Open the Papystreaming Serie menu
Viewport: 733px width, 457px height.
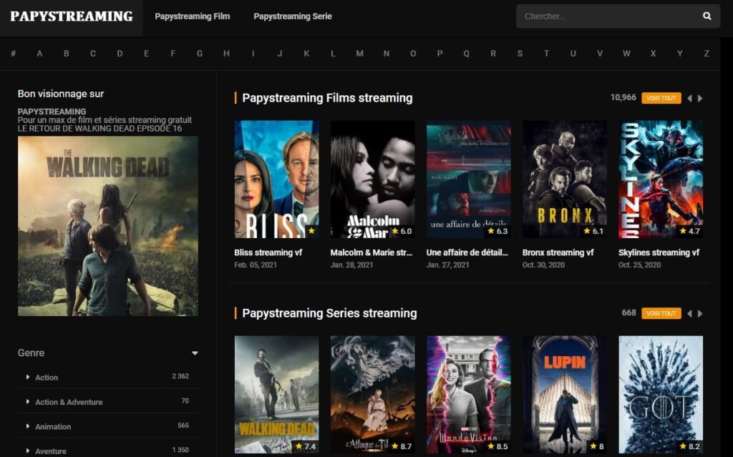pos(292,16)
